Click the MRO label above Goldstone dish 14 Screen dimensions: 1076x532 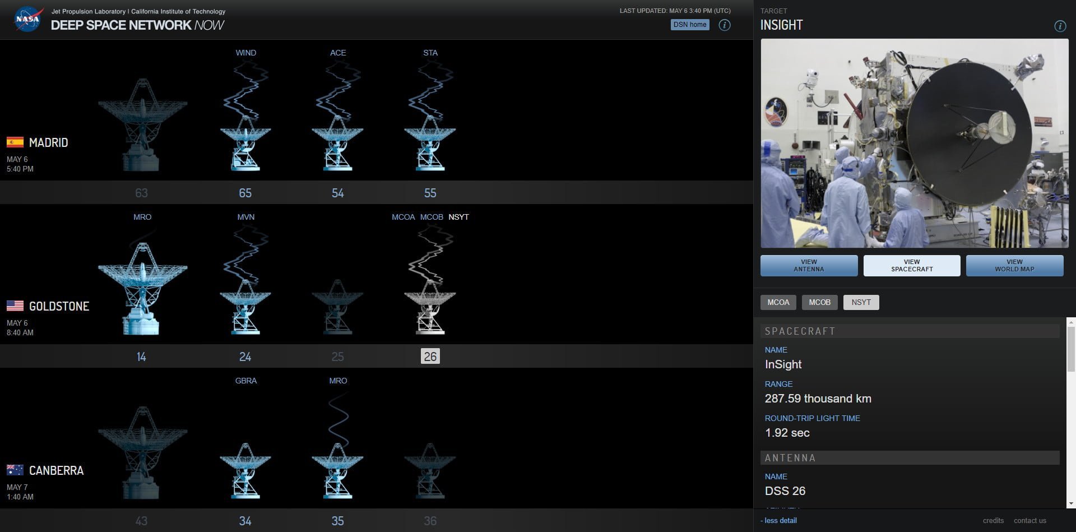[x=142, y=217]
